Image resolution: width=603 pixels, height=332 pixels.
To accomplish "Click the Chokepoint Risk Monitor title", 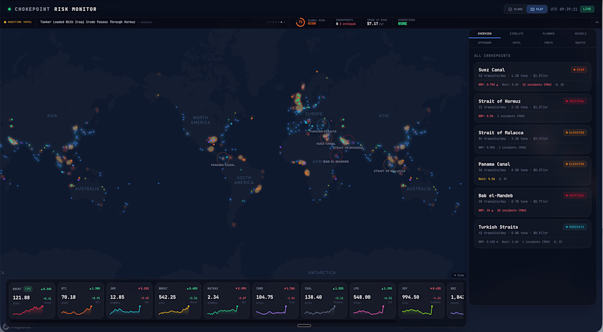I will coord(55,9).
